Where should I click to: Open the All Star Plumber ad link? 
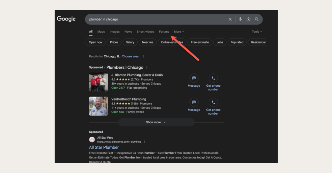[x=104, y=147]
